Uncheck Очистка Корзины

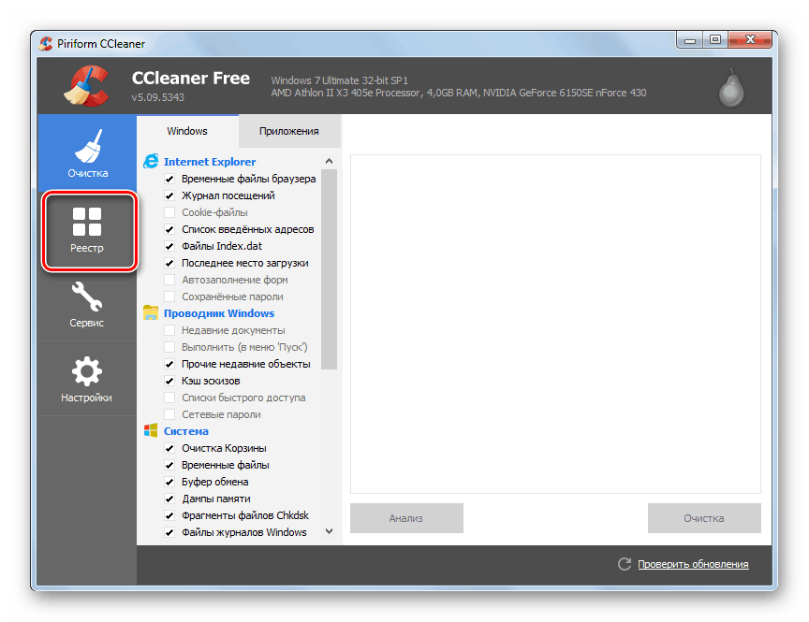pos(169,448)
